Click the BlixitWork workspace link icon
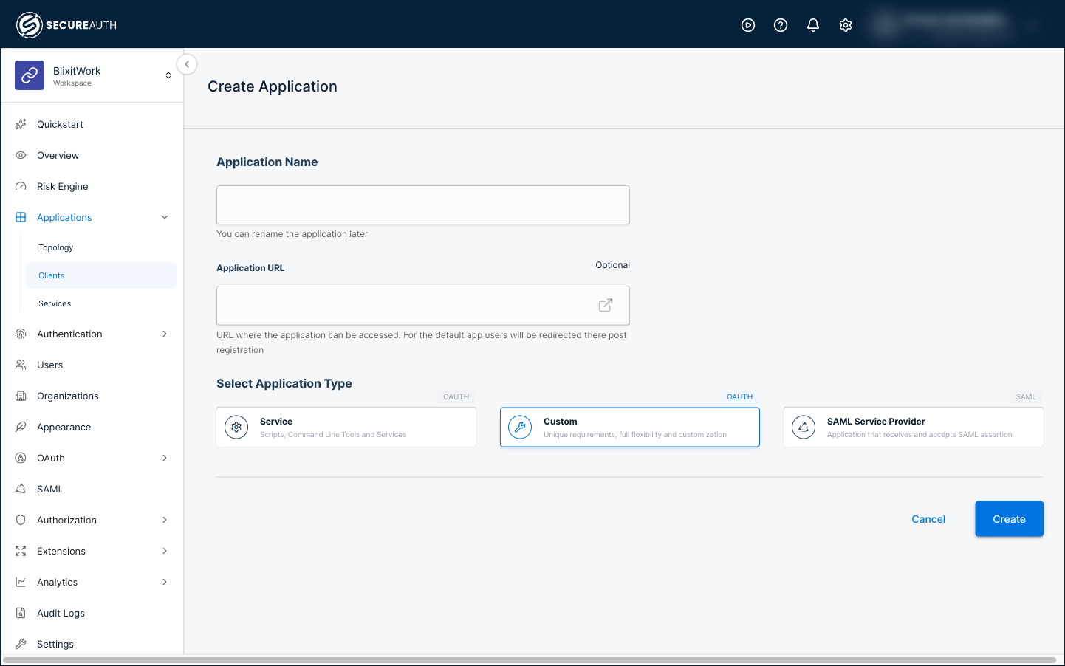 pyautogui.click(x=30, y=75)
